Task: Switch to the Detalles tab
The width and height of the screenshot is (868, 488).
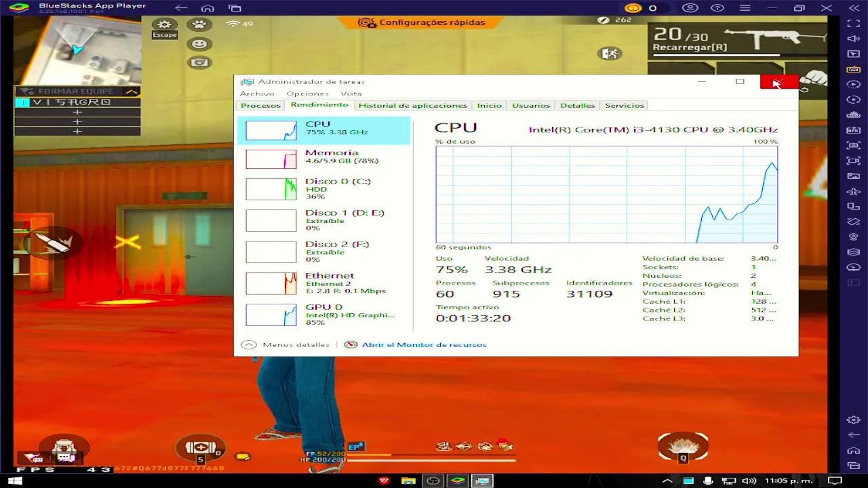Action: 577,106
